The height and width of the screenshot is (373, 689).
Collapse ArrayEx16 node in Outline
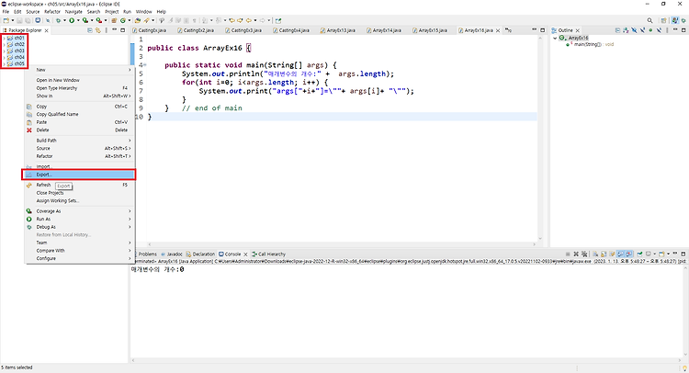click(x=555, y=39)
